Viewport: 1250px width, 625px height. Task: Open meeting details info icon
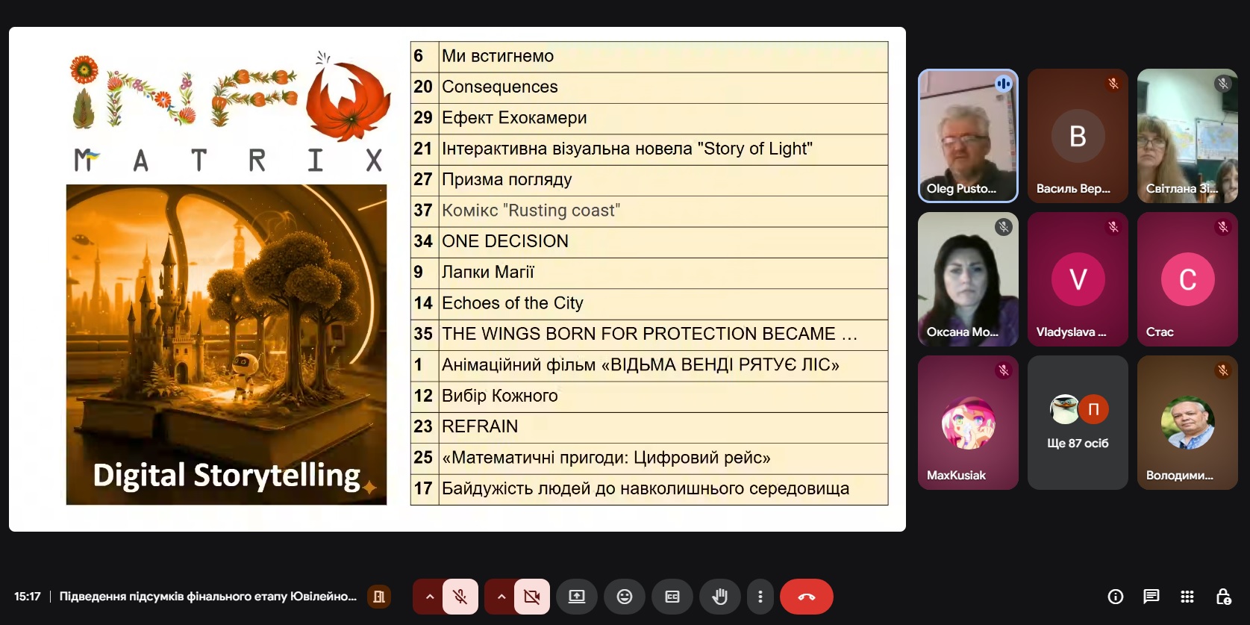(1116, 597)
